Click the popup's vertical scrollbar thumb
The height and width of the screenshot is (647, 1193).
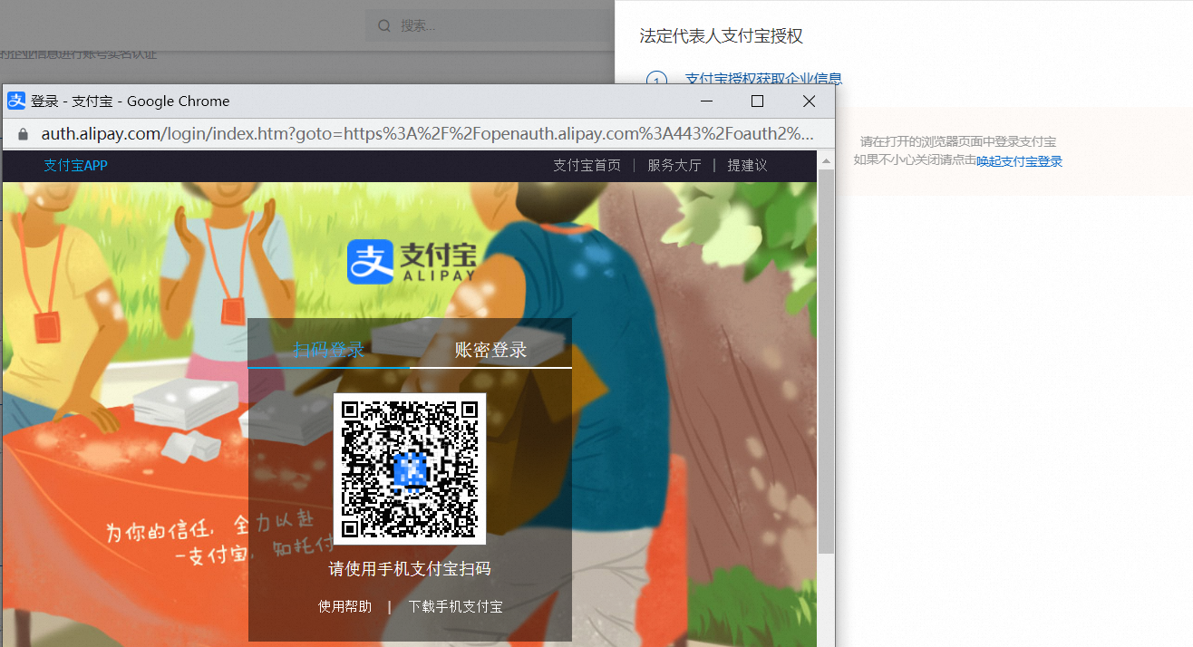click(826, 361)
